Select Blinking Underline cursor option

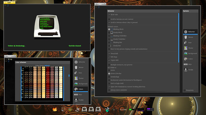coord(109,36)
